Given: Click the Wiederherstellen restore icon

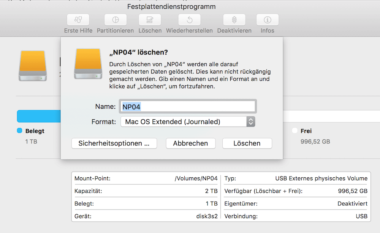Looking at the screenshot, I should click(189, 20).
